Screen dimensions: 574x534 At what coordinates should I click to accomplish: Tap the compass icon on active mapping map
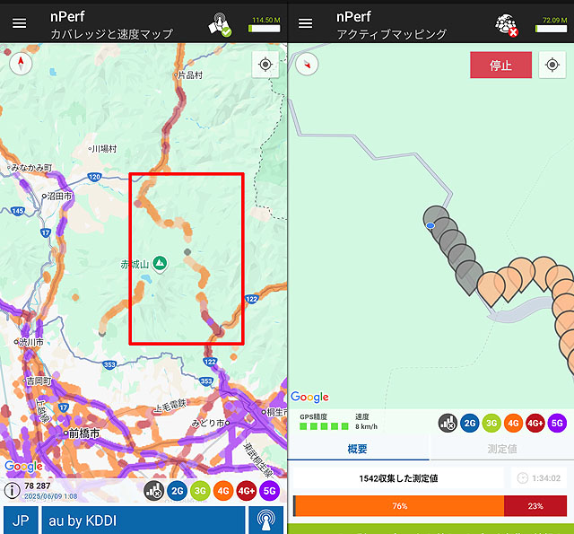(x=308, y=64)
